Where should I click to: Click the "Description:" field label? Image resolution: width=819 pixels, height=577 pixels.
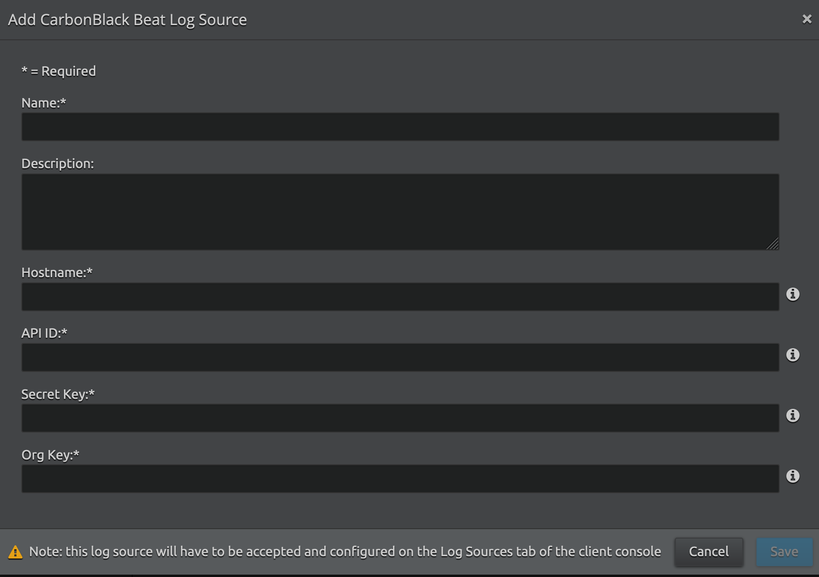57,163
